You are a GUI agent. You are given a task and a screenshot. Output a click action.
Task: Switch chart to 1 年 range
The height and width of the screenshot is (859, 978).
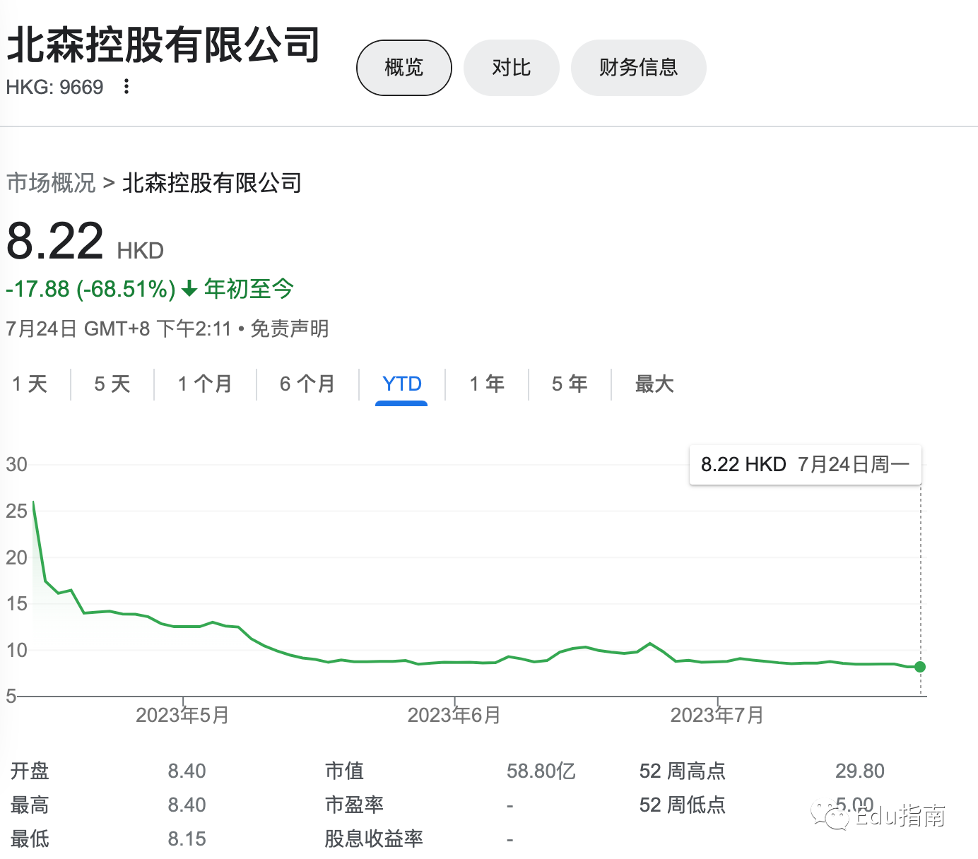click(x=487, y=384)
